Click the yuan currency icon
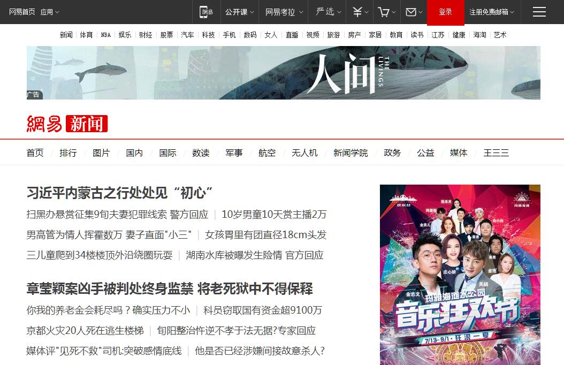The image size is (564, 365). tap(357, 12)
